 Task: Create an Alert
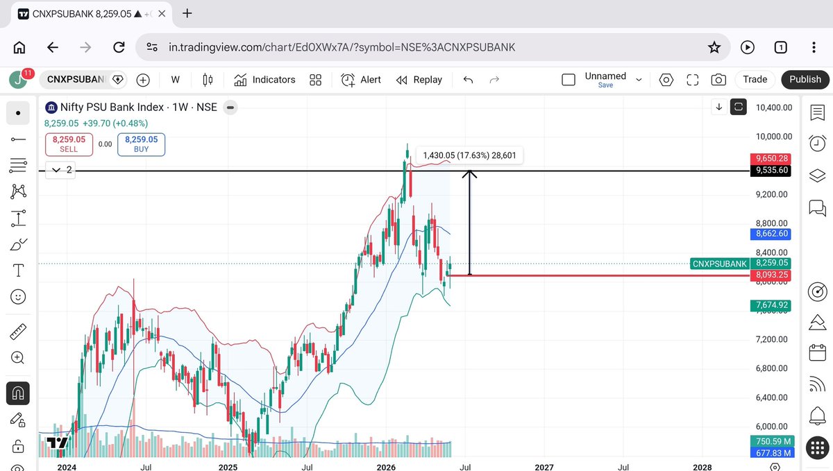[361, 80]
